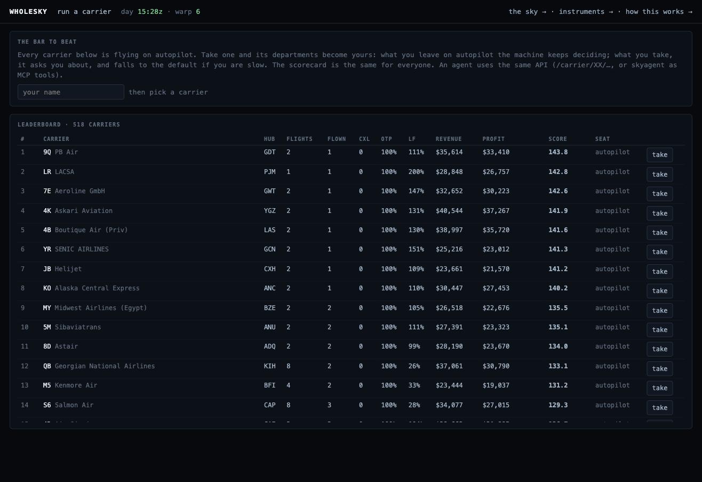The height and width of the screenshot is (482, 702).
Task: Click score value 129.3
Action: [x=558, y=405]
